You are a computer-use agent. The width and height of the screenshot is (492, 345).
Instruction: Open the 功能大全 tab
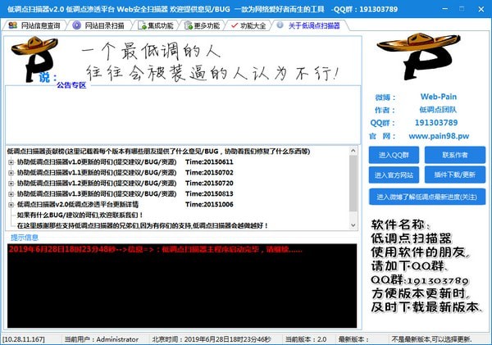[248, 25]
